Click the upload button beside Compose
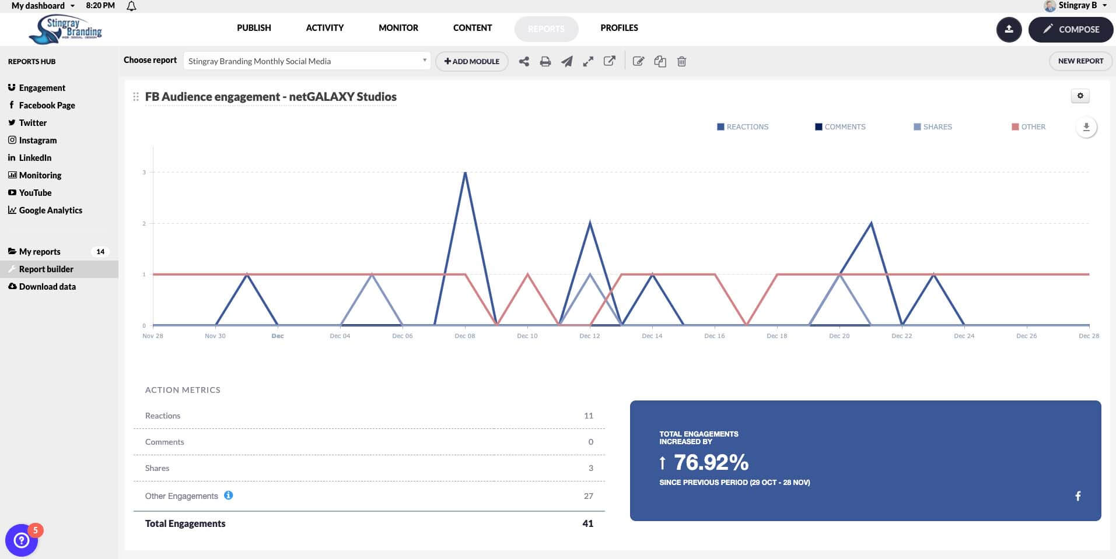 [1009, 29]
